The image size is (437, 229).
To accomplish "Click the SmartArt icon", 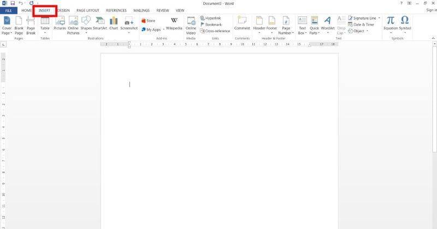I will pyautogui.click(x=100, y=24).
